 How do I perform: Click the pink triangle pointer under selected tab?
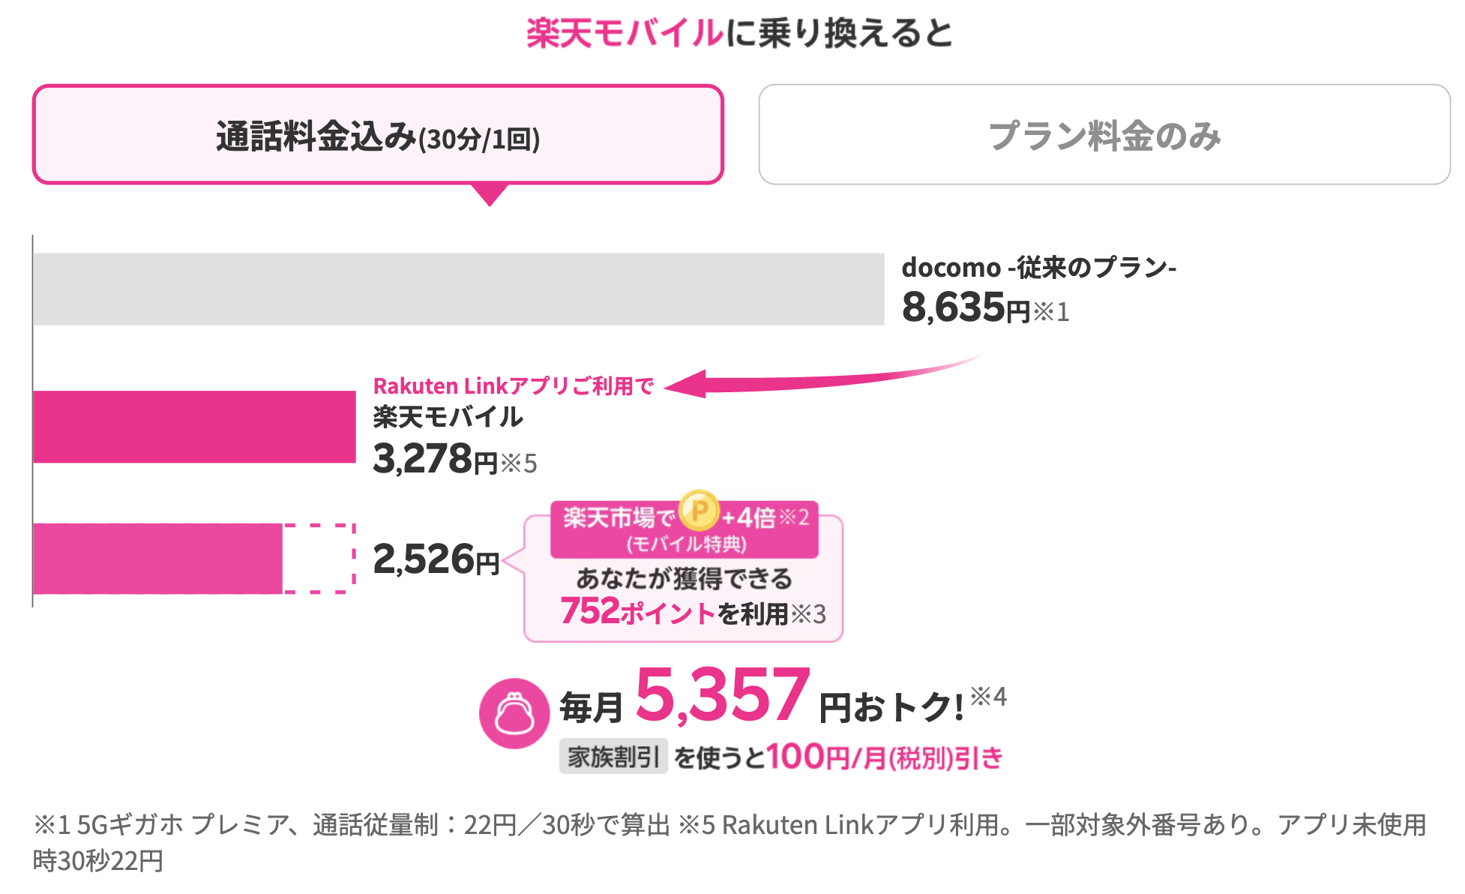490,194
